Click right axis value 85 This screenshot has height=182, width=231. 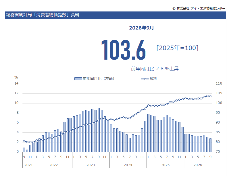coord(218,132)
